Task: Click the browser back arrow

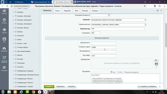Action: [x=3, y=6]
